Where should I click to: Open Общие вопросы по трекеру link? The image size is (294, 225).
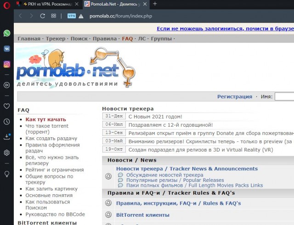tap(49, 179)
